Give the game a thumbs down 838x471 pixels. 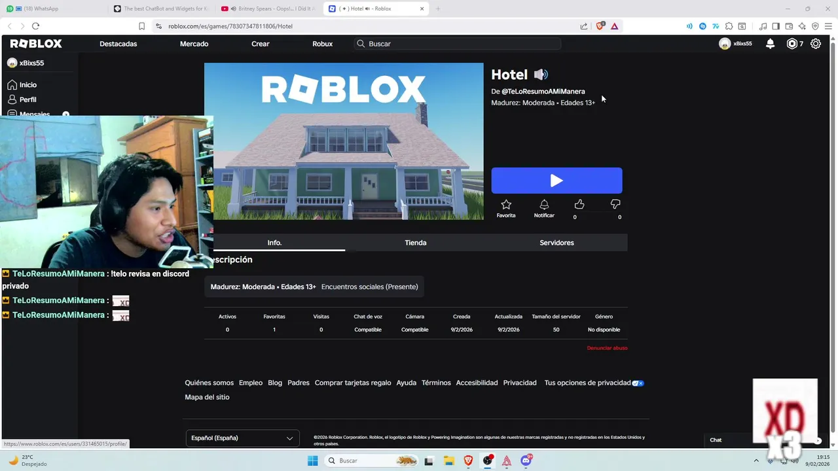(x=615, y=205)
